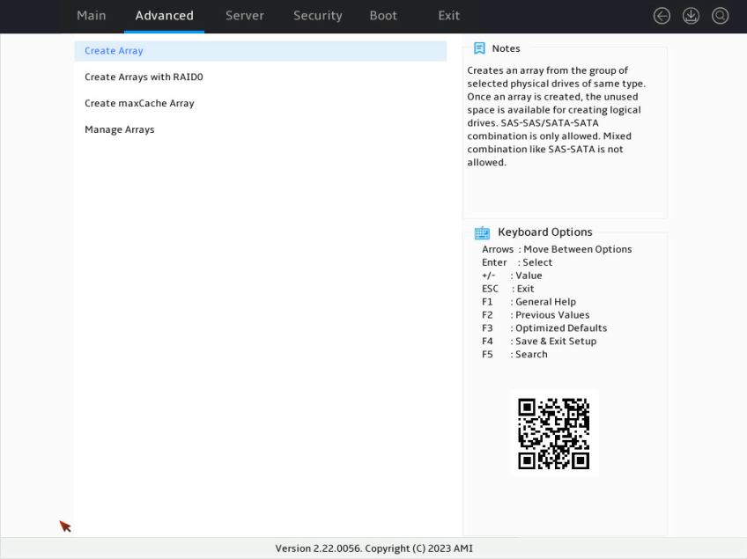747x559 pixels.
Task: Click 'ESC : Exit' help line
Action: 508,289
